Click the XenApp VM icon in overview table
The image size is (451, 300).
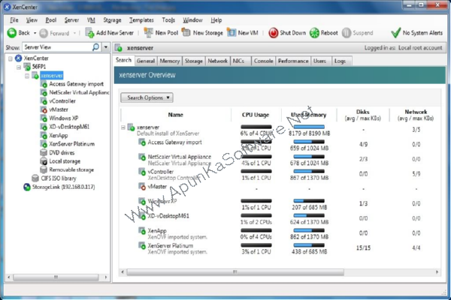tap(142, 231)
